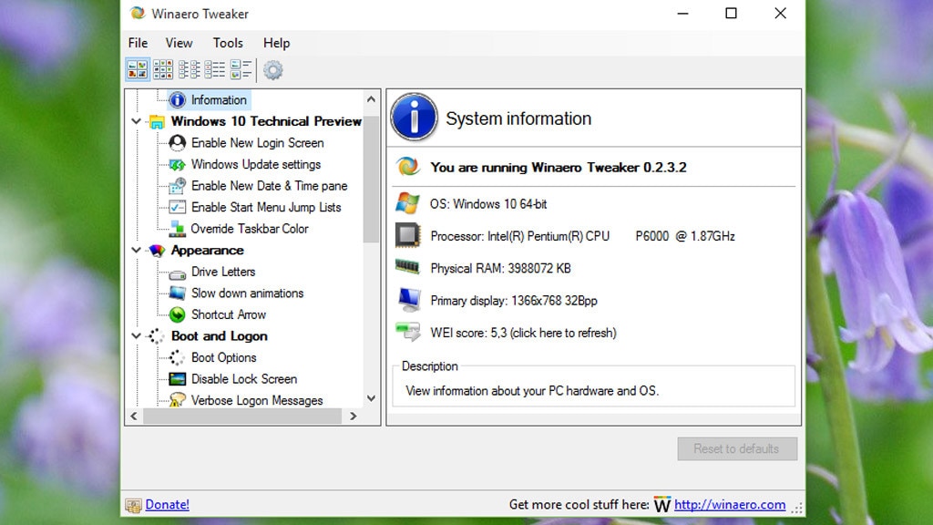Choose the small icons view toolbar button

(x=189, y=69)
